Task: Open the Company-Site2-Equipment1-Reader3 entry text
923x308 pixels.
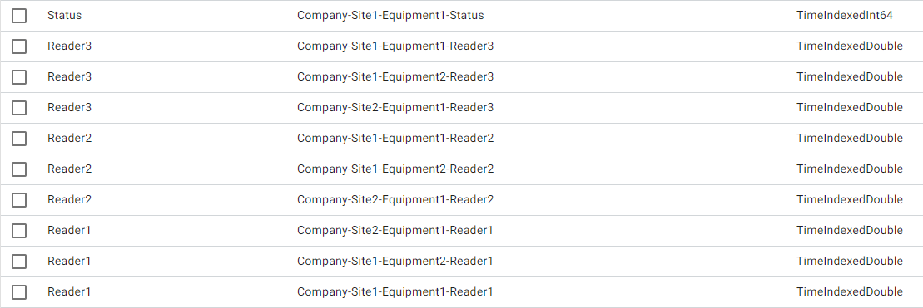Action: tap(395, 108)
